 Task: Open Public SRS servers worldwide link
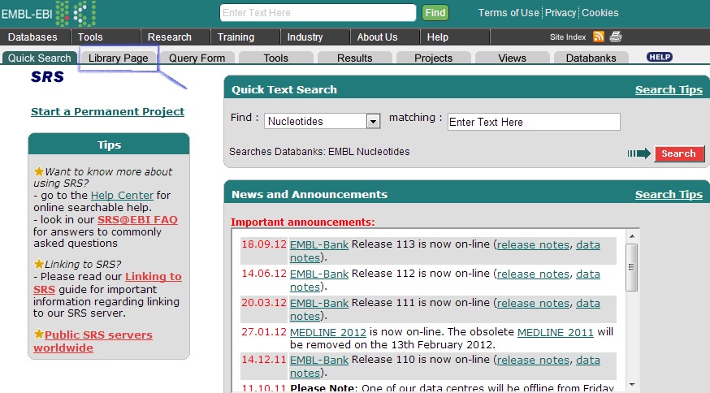click(93, 341)
